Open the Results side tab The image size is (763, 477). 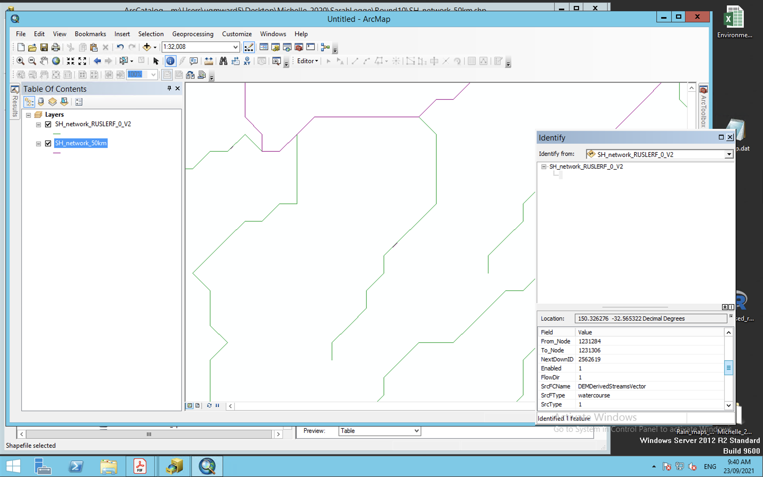(15, 102)
